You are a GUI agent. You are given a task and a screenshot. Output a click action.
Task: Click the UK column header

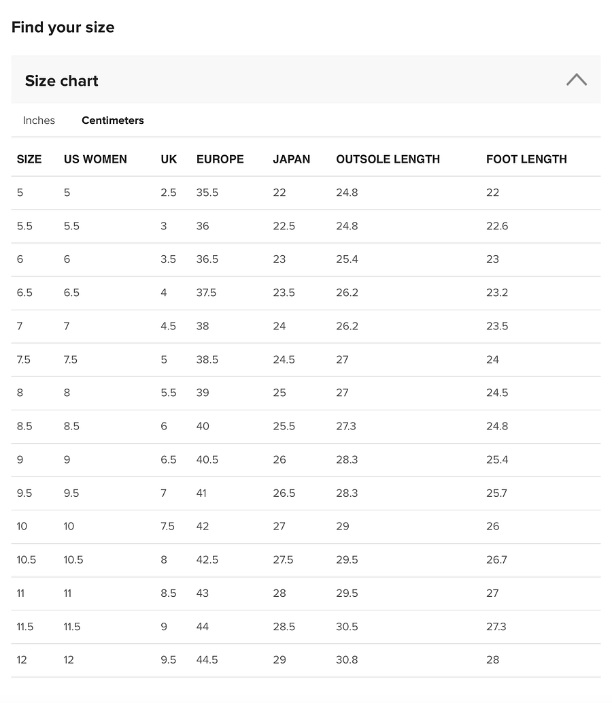coord(169,159)
